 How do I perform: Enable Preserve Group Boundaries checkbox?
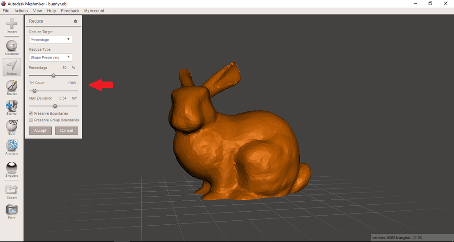coord(31,120)
